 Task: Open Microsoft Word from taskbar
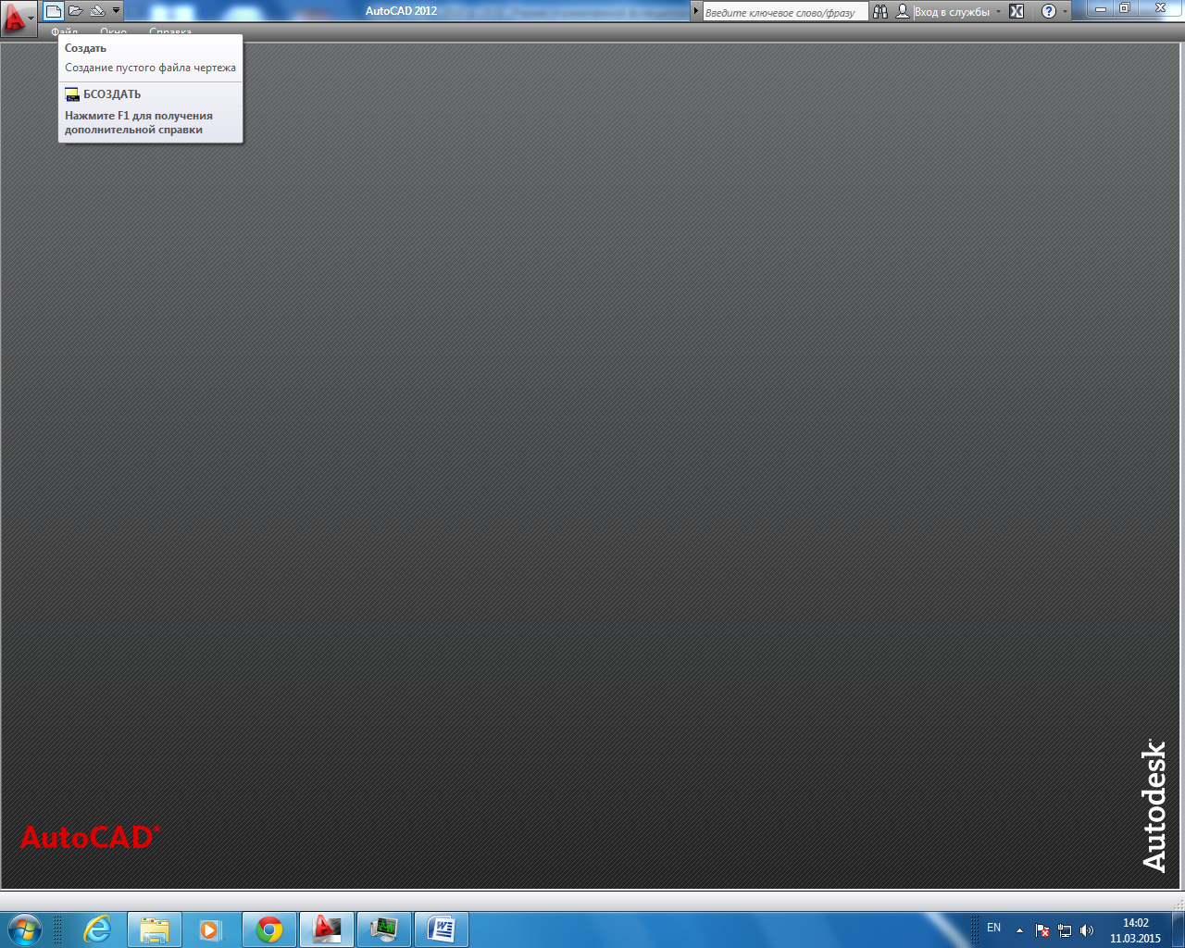(442, 929)
